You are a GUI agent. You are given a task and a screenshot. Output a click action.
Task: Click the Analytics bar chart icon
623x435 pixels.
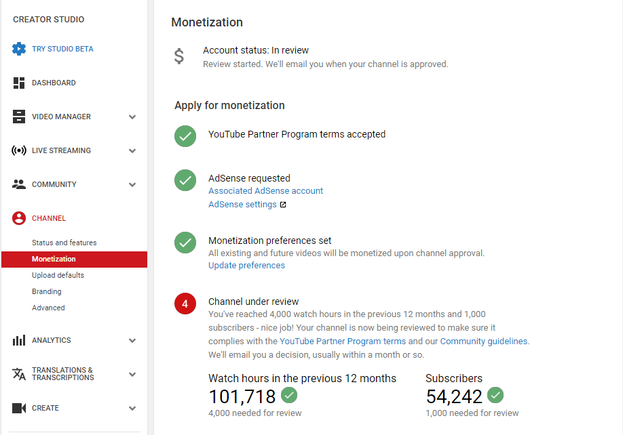point(19,340)
